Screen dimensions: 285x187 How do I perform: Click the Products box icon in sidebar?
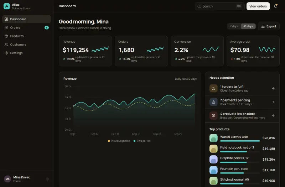click(x=6, y=36)
